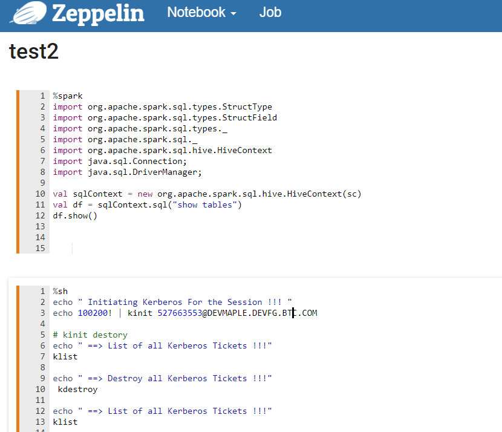The height and width of the screenshot is (432, 502).
Task: Click line number 1 in shell paragraph
Action: click(42, 290)
